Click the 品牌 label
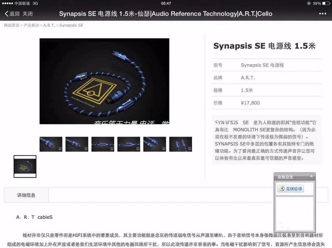The height and width of the screenshot is (248, 332). [x=218, y=78]
